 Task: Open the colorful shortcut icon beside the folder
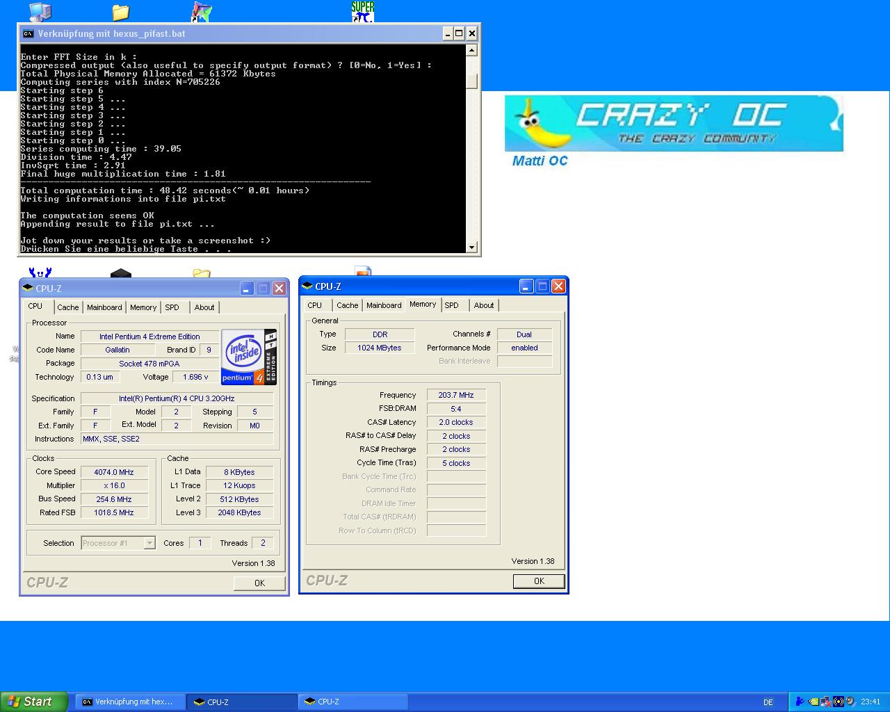click(x=202, y=12)
